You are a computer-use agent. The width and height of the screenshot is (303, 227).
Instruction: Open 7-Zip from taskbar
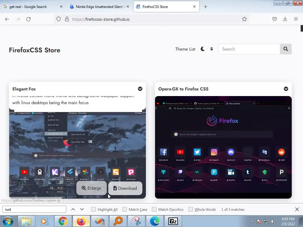point(173,221)
